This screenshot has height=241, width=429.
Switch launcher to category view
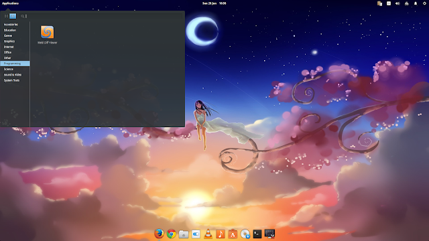(x=13, y=16)
